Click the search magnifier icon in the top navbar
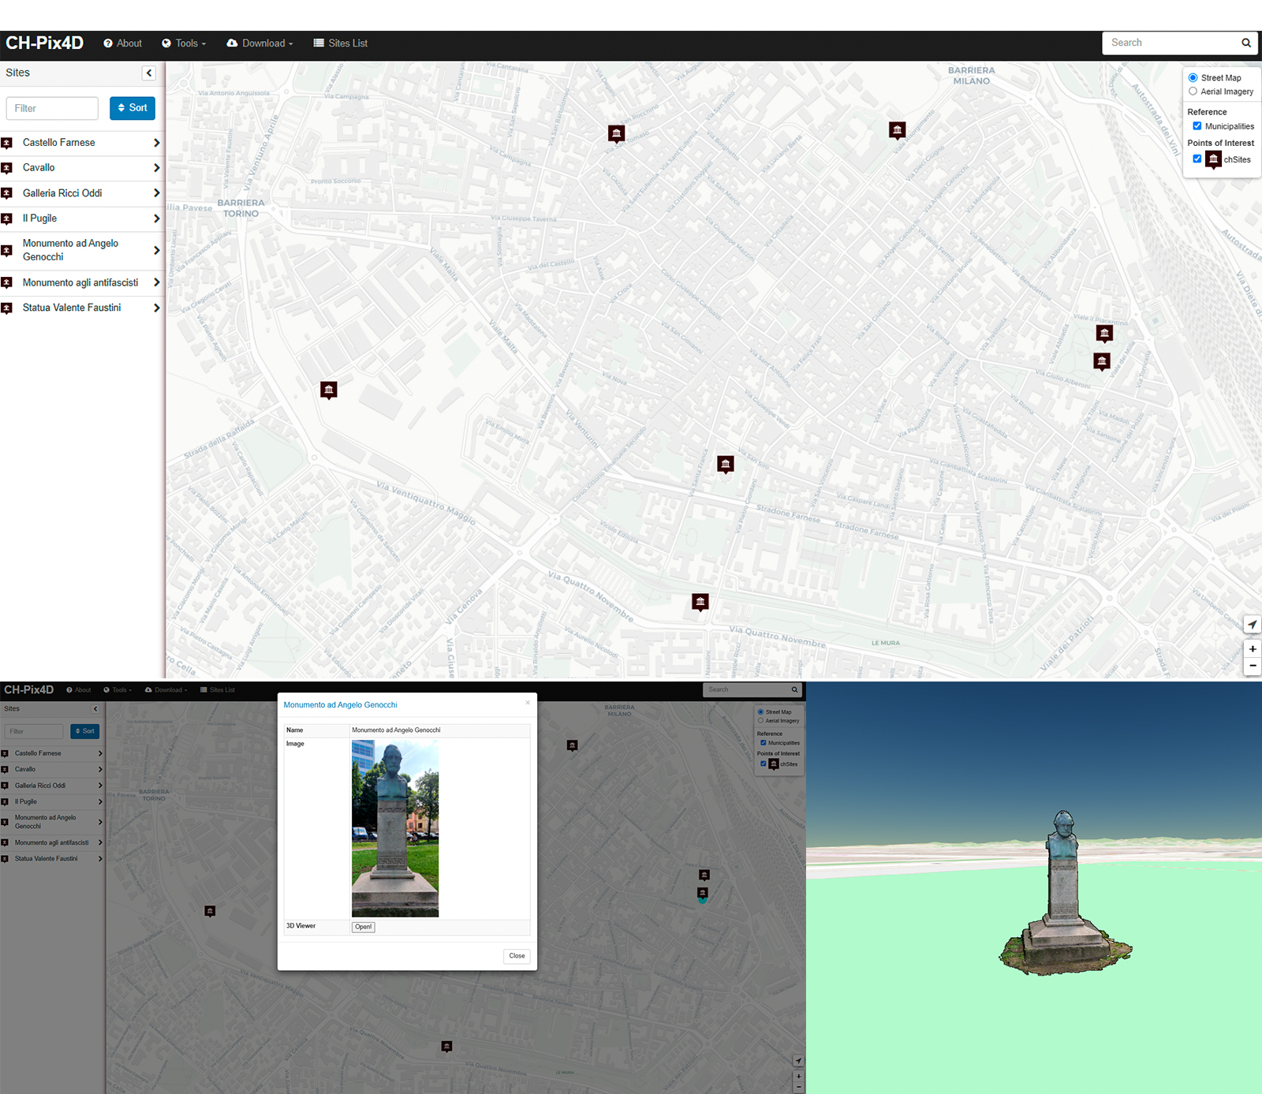 1246,43
